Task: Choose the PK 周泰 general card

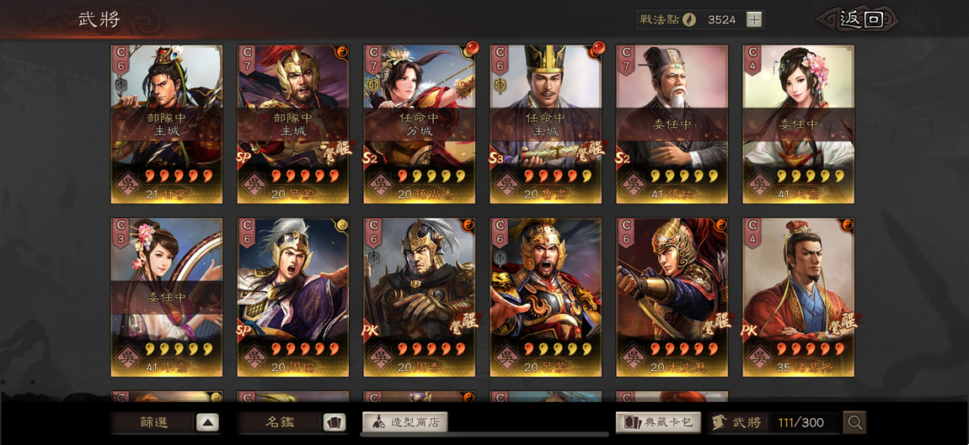Action: pyautogui.click(x=419, y=297)
